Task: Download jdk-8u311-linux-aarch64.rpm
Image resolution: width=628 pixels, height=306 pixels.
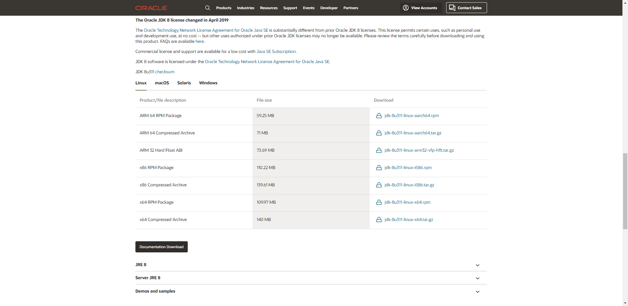Action: pyautogui.click(x=411, y=116)
